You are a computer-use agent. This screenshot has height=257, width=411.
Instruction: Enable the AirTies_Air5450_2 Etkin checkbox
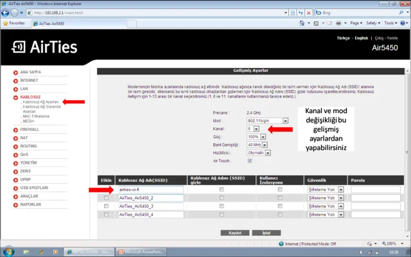[x=106, y=198]
